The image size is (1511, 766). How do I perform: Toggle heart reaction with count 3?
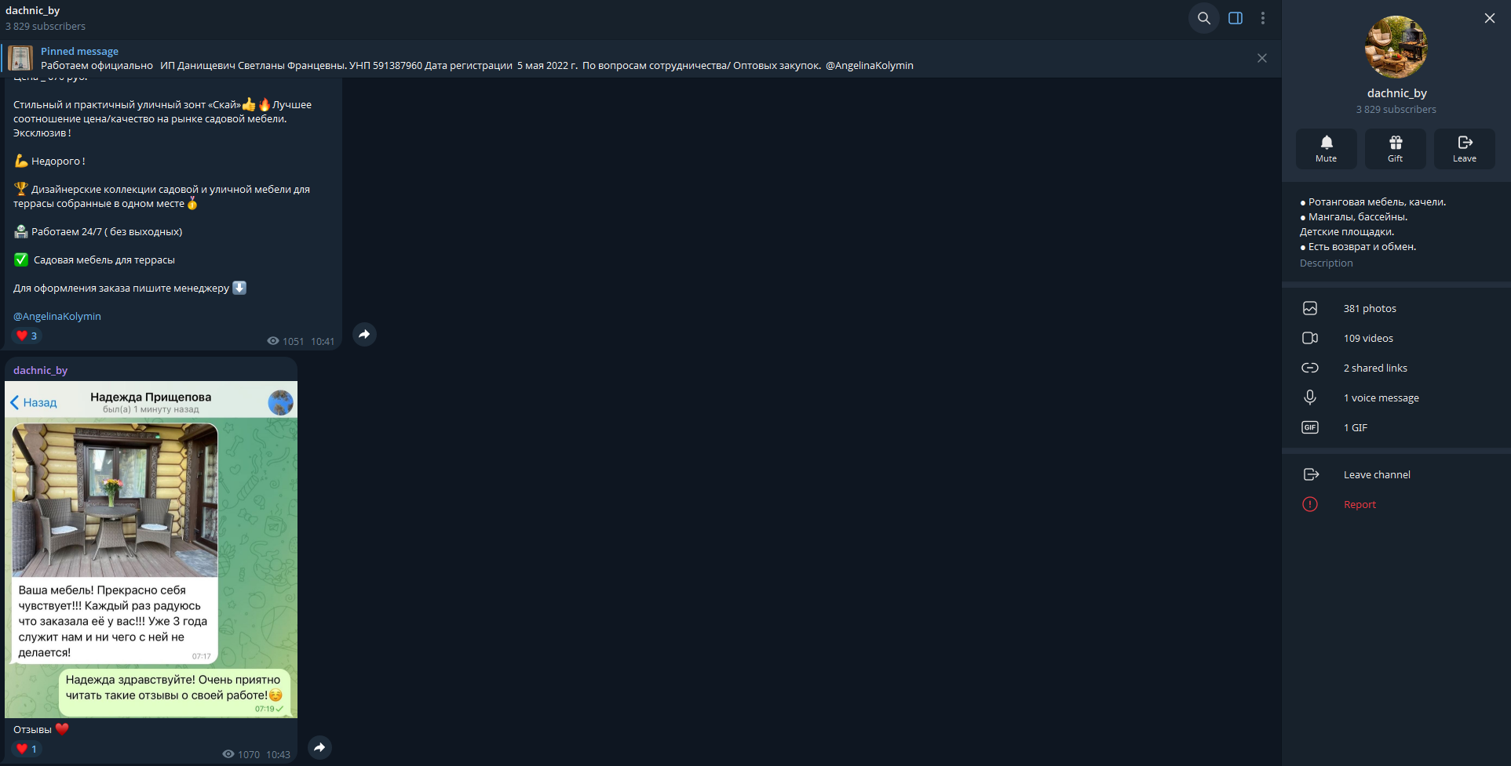click(x=27, y=336)
